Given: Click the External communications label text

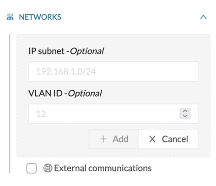Looking at the screenshot, I should click(103, 168).
